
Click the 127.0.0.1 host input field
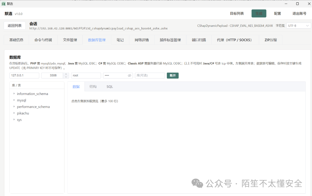click(x=24, y=76)
